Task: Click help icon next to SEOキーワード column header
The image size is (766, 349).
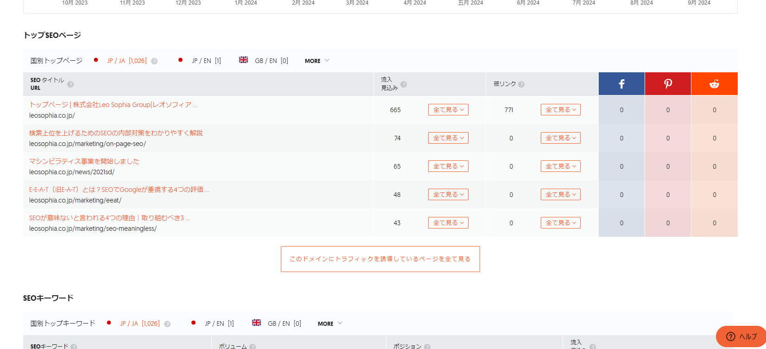Action: (74, 347)
